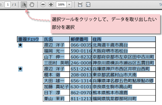162x105 pixels.
Task: Click name 日下 淳
Action: [52, 93]
